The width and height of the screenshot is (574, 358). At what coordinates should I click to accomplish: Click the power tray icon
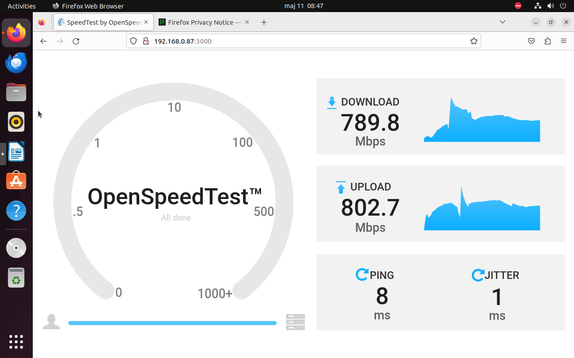pos(564,6)
